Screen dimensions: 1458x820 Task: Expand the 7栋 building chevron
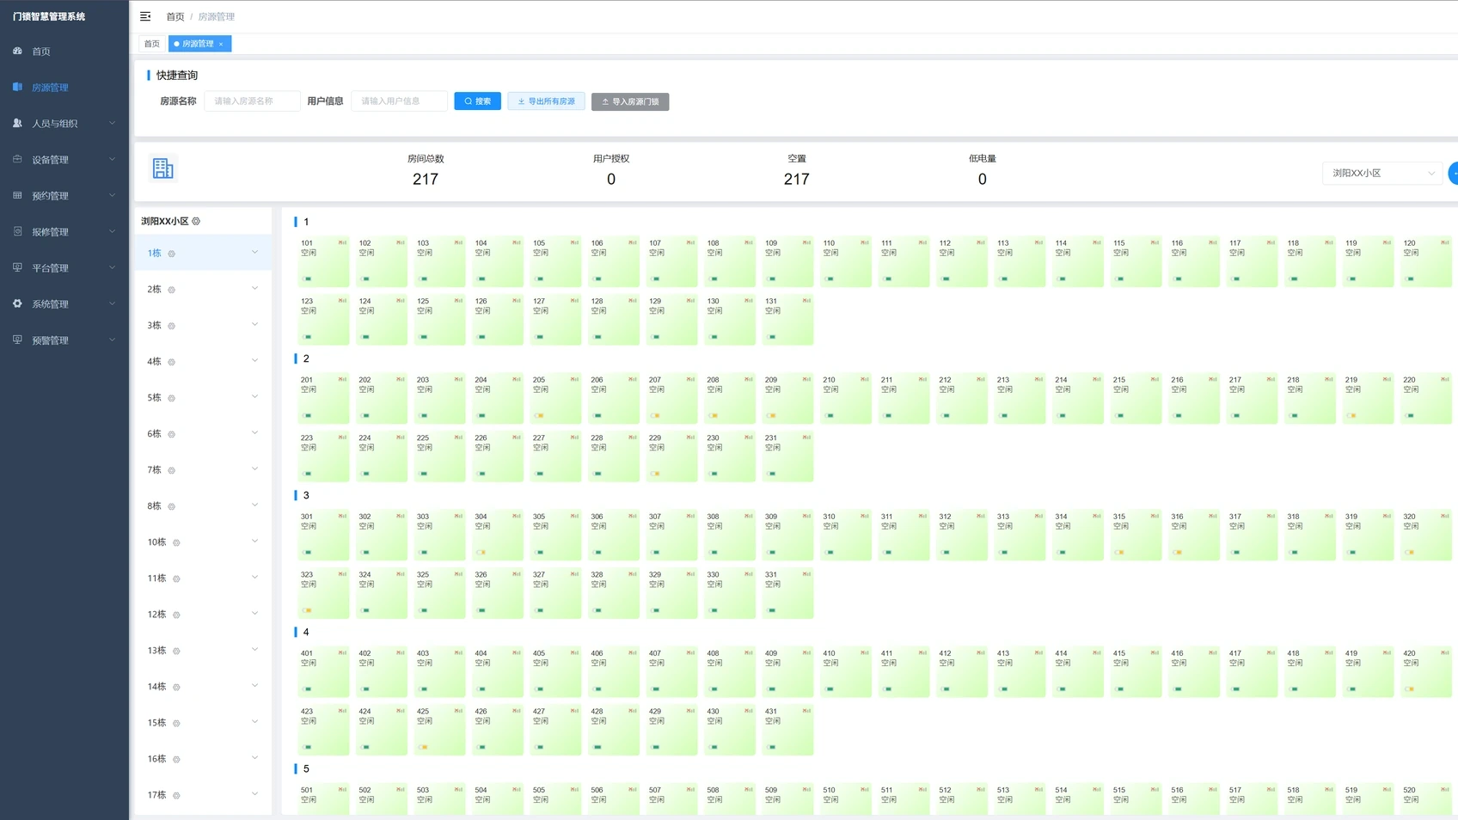[254, 469]
